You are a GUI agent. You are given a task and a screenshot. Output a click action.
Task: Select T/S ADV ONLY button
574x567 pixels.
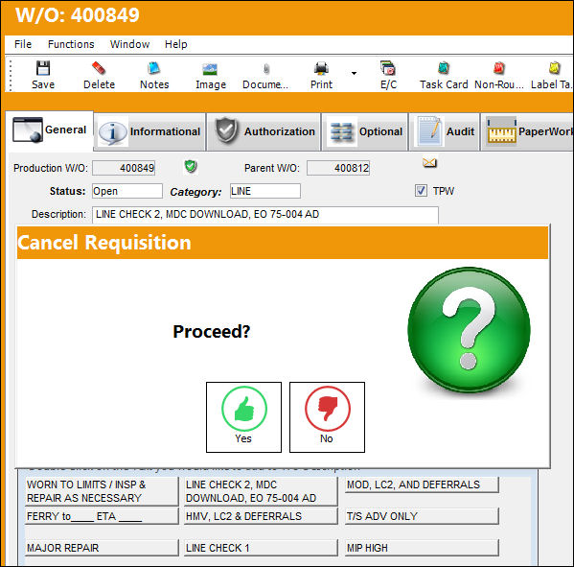click(422, 516)
